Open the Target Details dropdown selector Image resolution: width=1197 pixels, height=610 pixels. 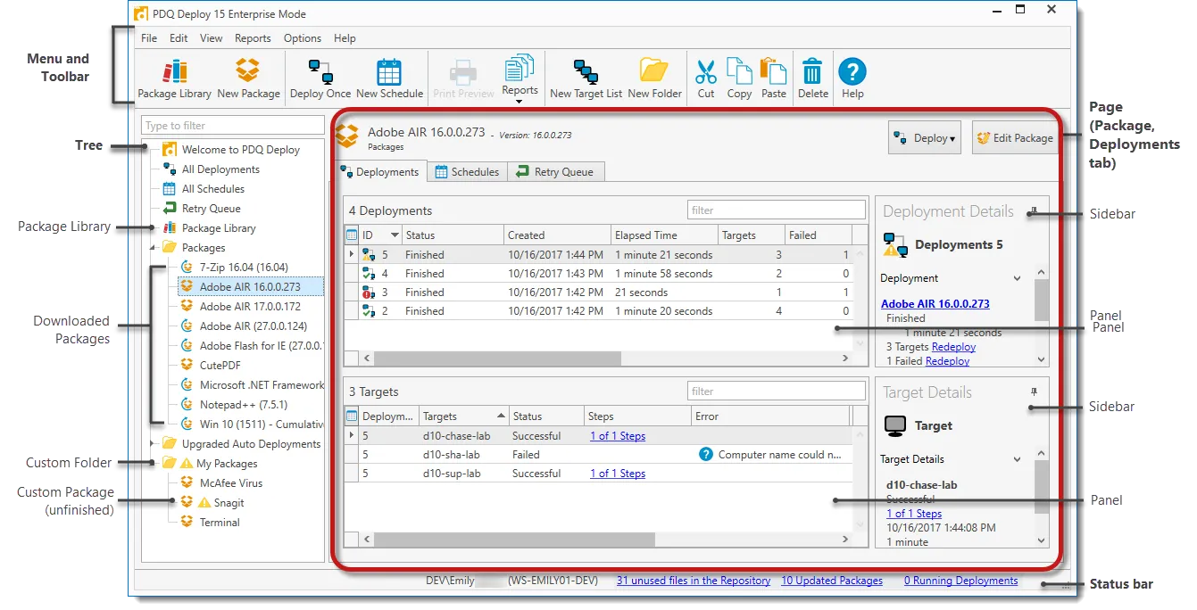click(x=1018, y=458)
